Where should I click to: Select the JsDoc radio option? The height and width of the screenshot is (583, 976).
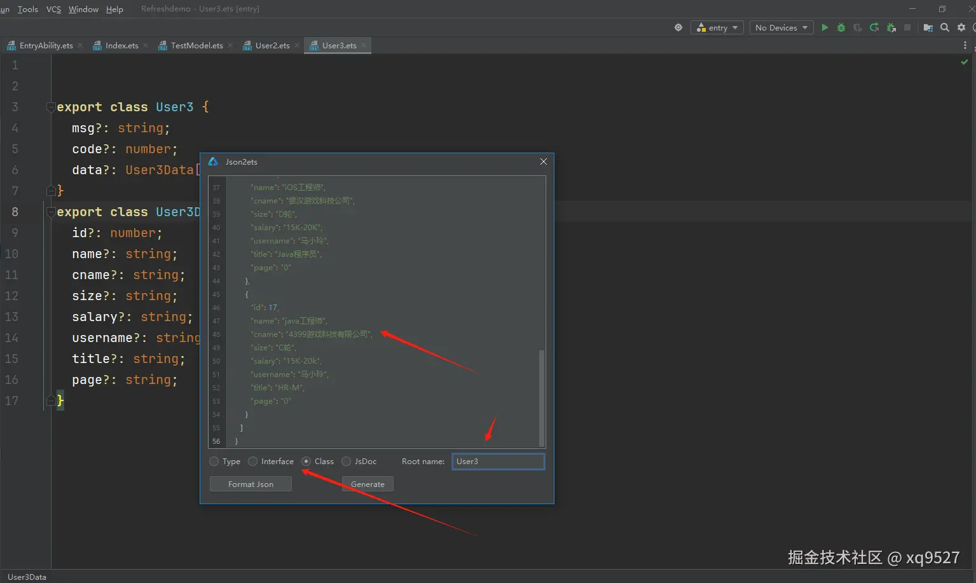tap(346, 462)
